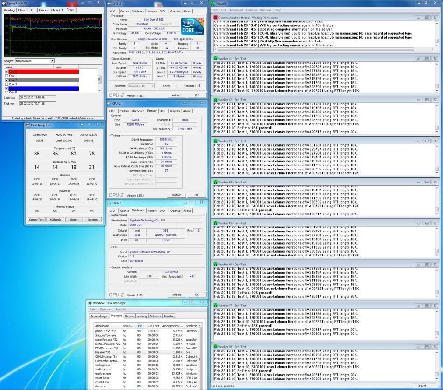Click OK in CPU-Z Memory window
The width and height of the screenshot is (443, 390).
click(197, 195)
